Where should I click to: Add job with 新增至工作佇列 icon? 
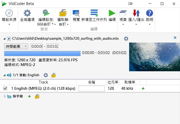(94, 13)
